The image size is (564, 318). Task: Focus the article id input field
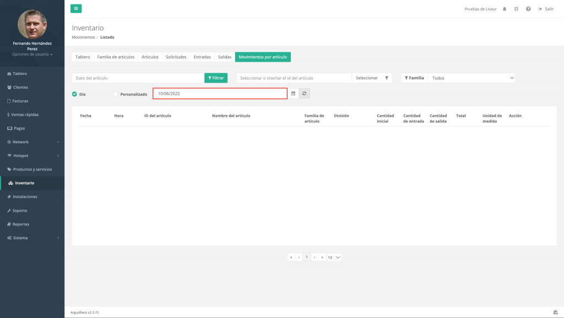[294, 78]
